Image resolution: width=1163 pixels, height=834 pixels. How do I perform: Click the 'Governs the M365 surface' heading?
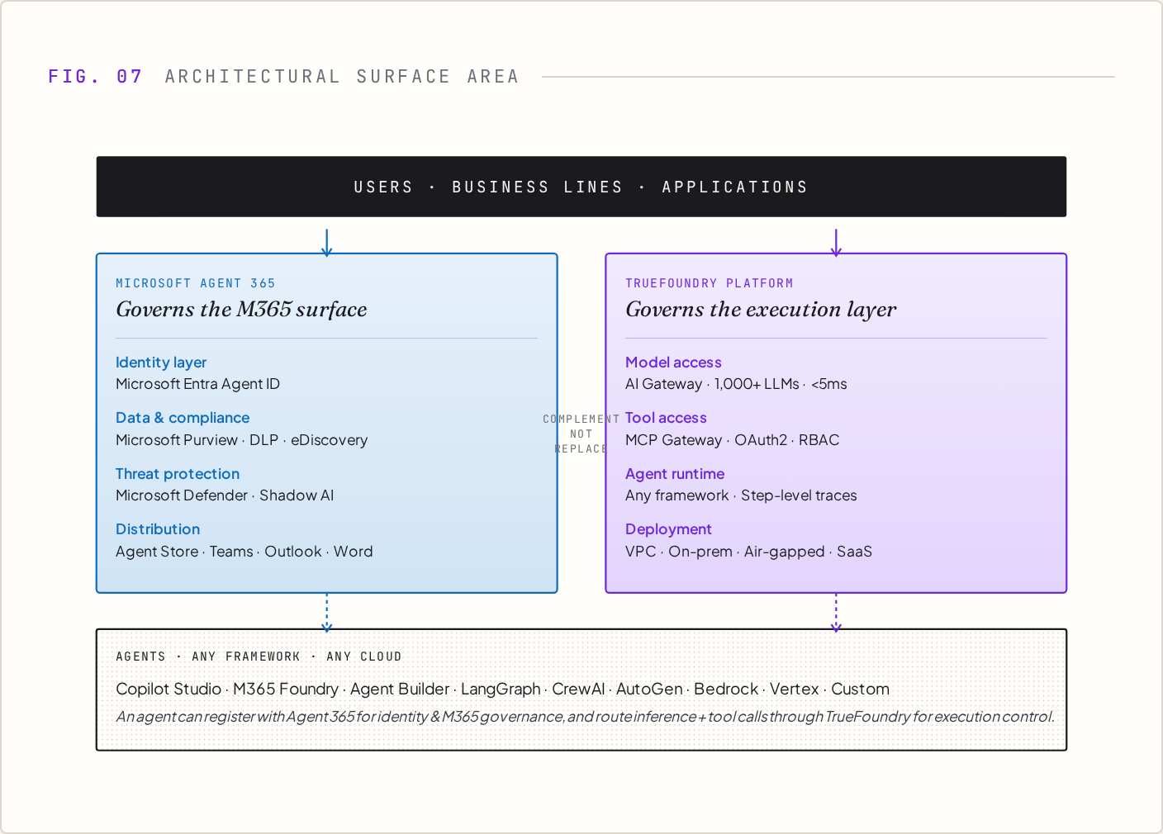tap(241, 310)
